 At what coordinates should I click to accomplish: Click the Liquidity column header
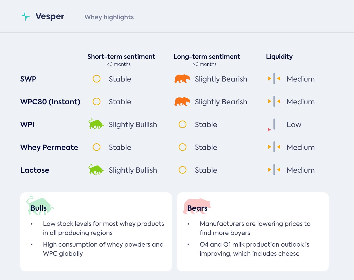279,57
